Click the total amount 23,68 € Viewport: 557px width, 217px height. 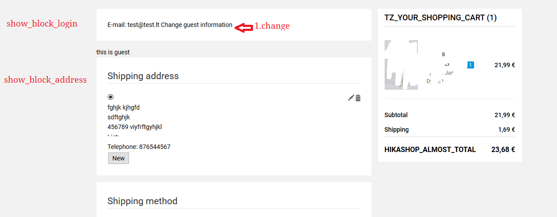click(x=503, y=149)
